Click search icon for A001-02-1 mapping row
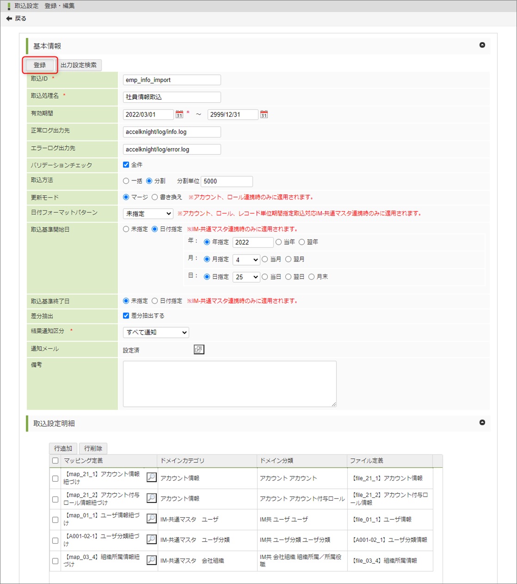Viewport: 517px width, 584px height. tap(151, 539)
